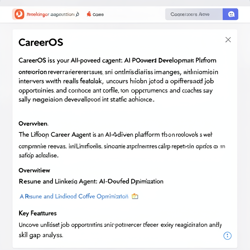Click inside the top-right search field

194,14
